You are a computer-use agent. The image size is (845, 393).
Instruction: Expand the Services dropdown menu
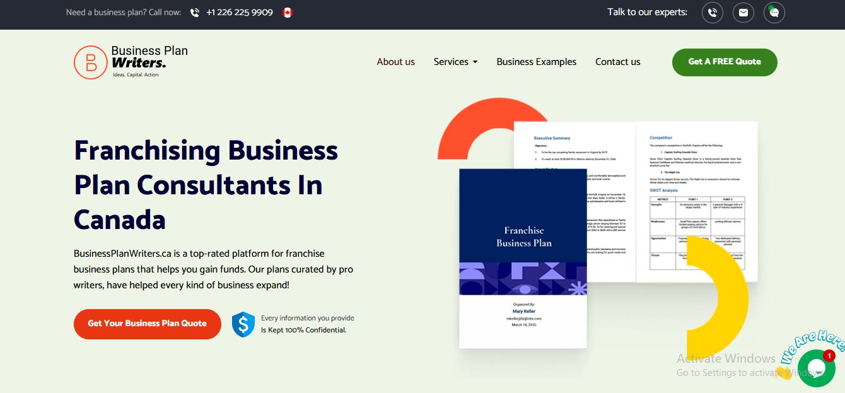451,62
